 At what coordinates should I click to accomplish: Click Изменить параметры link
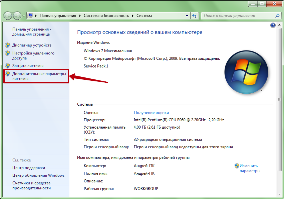(x=250, y=168)
